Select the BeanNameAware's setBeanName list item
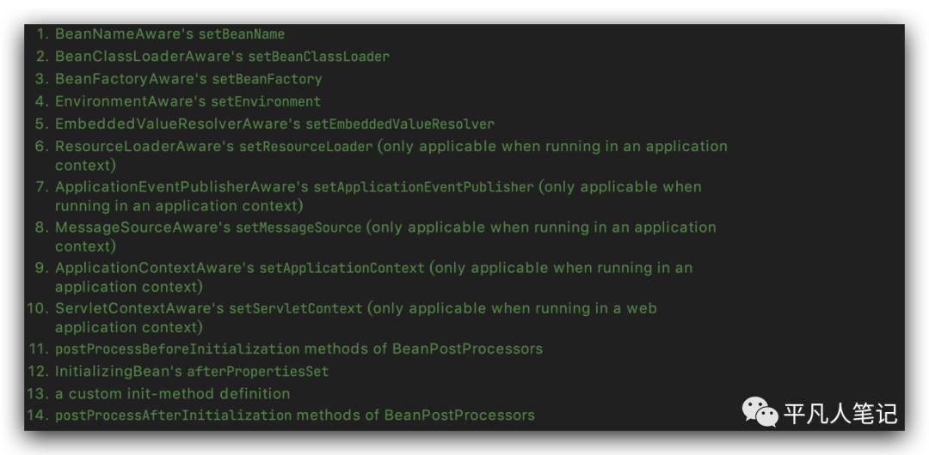The height and width of the screenshot is (455, 929). [x=169, y=34]
